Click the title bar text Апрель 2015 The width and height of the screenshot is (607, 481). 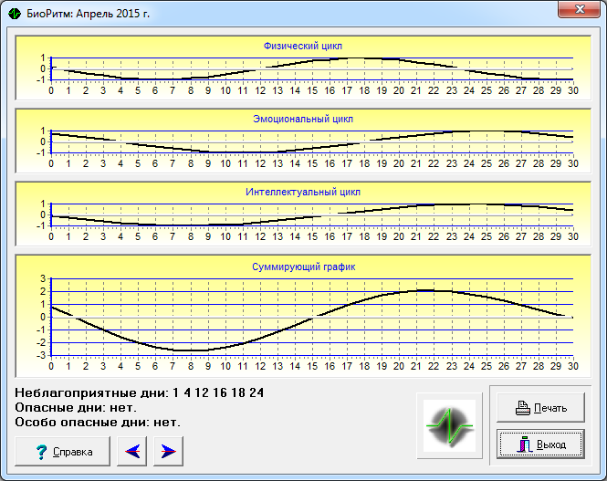click(x=113, y=14)
